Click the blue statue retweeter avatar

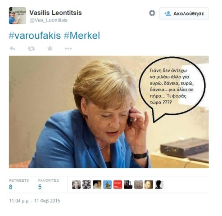[107, 184]
